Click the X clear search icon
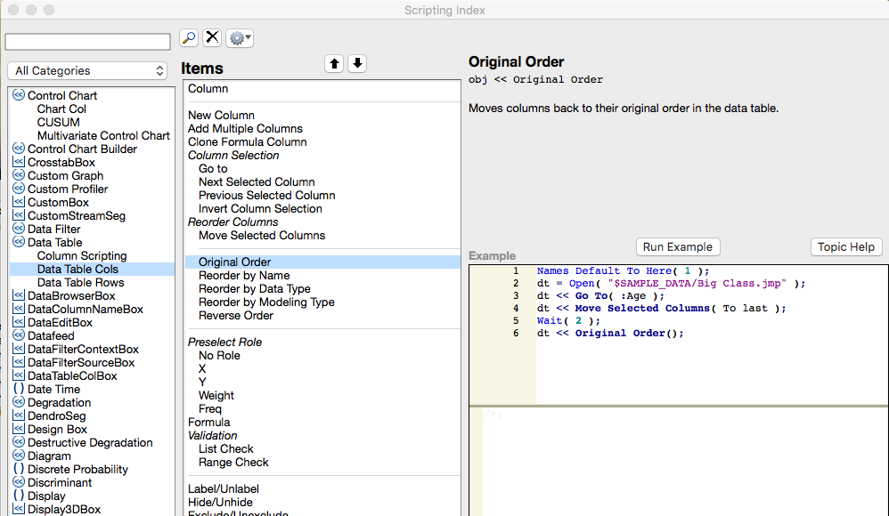Screen dimensions: 889x516 (x=212, y=37)
